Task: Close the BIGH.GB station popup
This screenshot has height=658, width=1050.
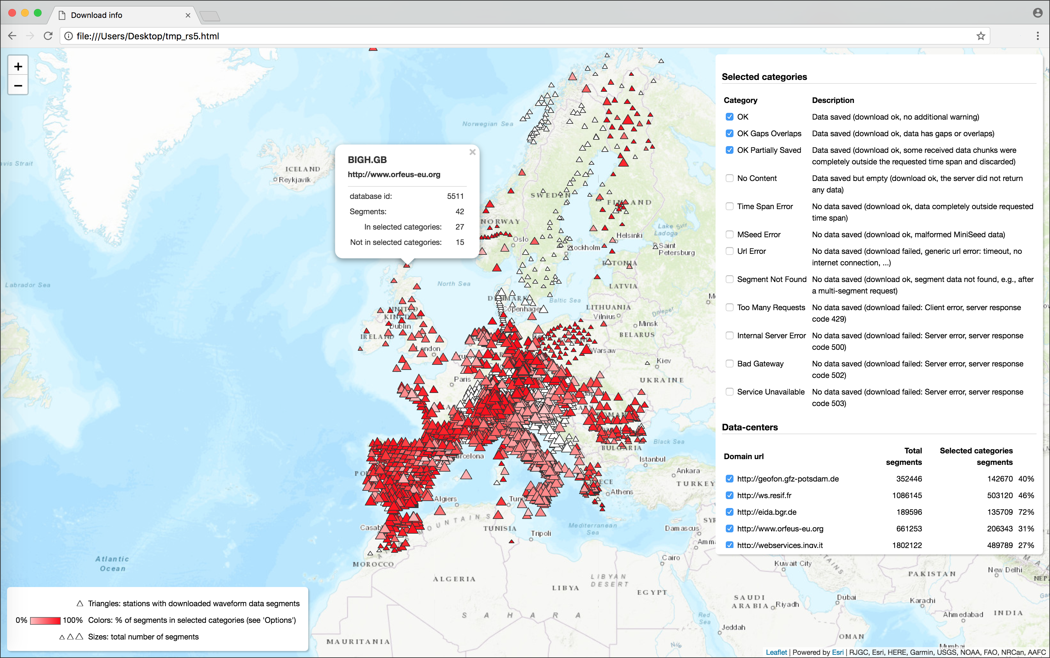Action: click(472, 152)
